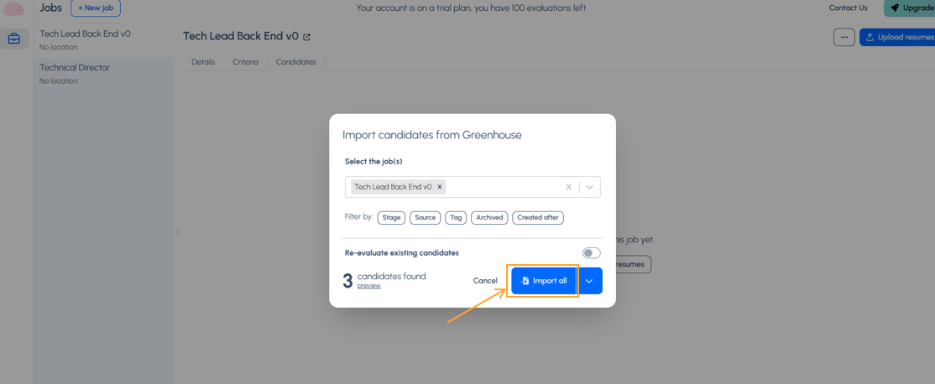Add the Created after filter

[538, 218]
